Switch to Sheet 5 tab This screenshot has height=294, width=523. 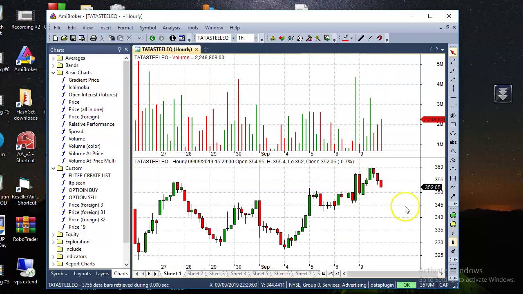tap(260, 274)
